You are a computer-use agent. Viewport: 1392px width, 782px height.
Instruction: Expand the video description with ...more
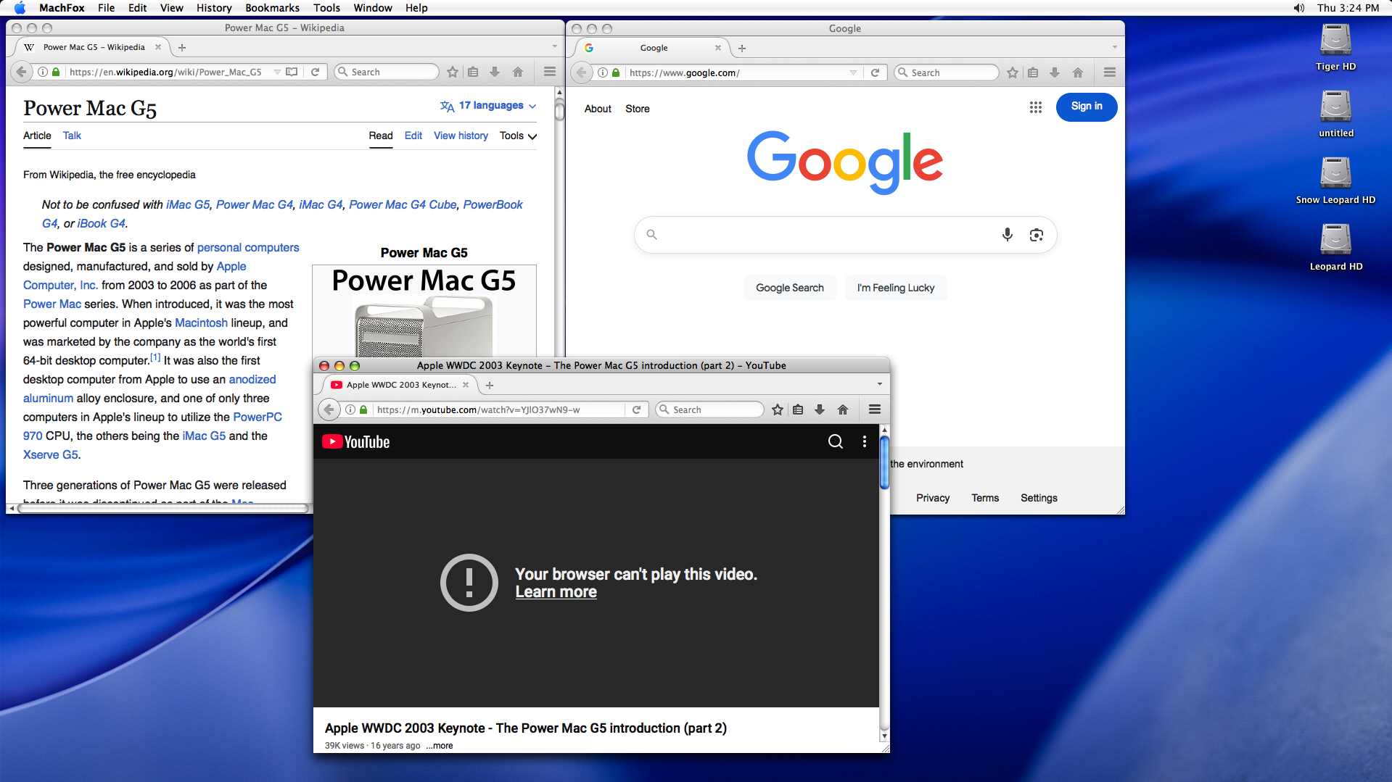pos(440,746)
